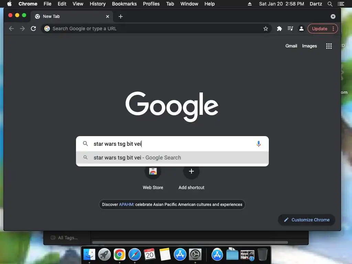Viewport: 352px width, 264px height.
Task: Start voice search with microphone icon
Action: (x=258, y=144)
